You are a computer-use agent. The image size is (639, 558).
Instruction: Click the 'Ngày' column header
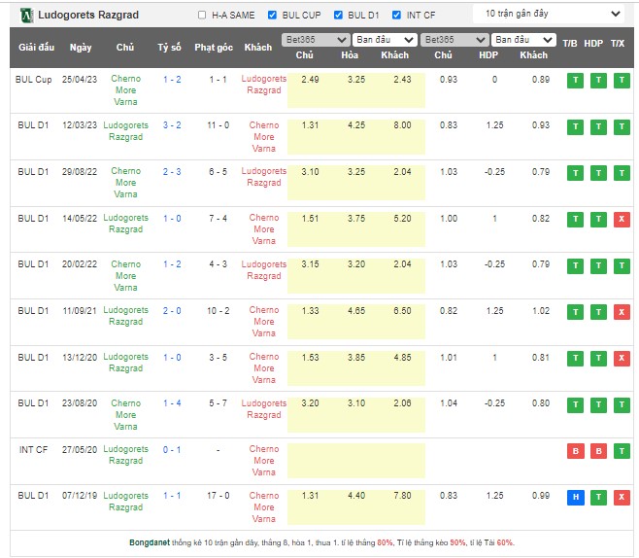(81, 48)
